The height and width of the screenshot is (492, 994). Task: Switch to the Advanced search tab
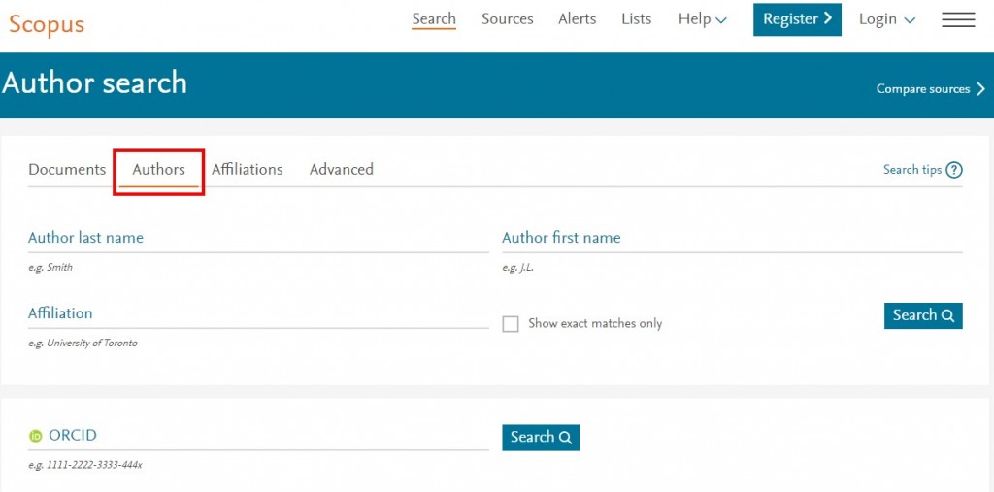coord(341,169)
